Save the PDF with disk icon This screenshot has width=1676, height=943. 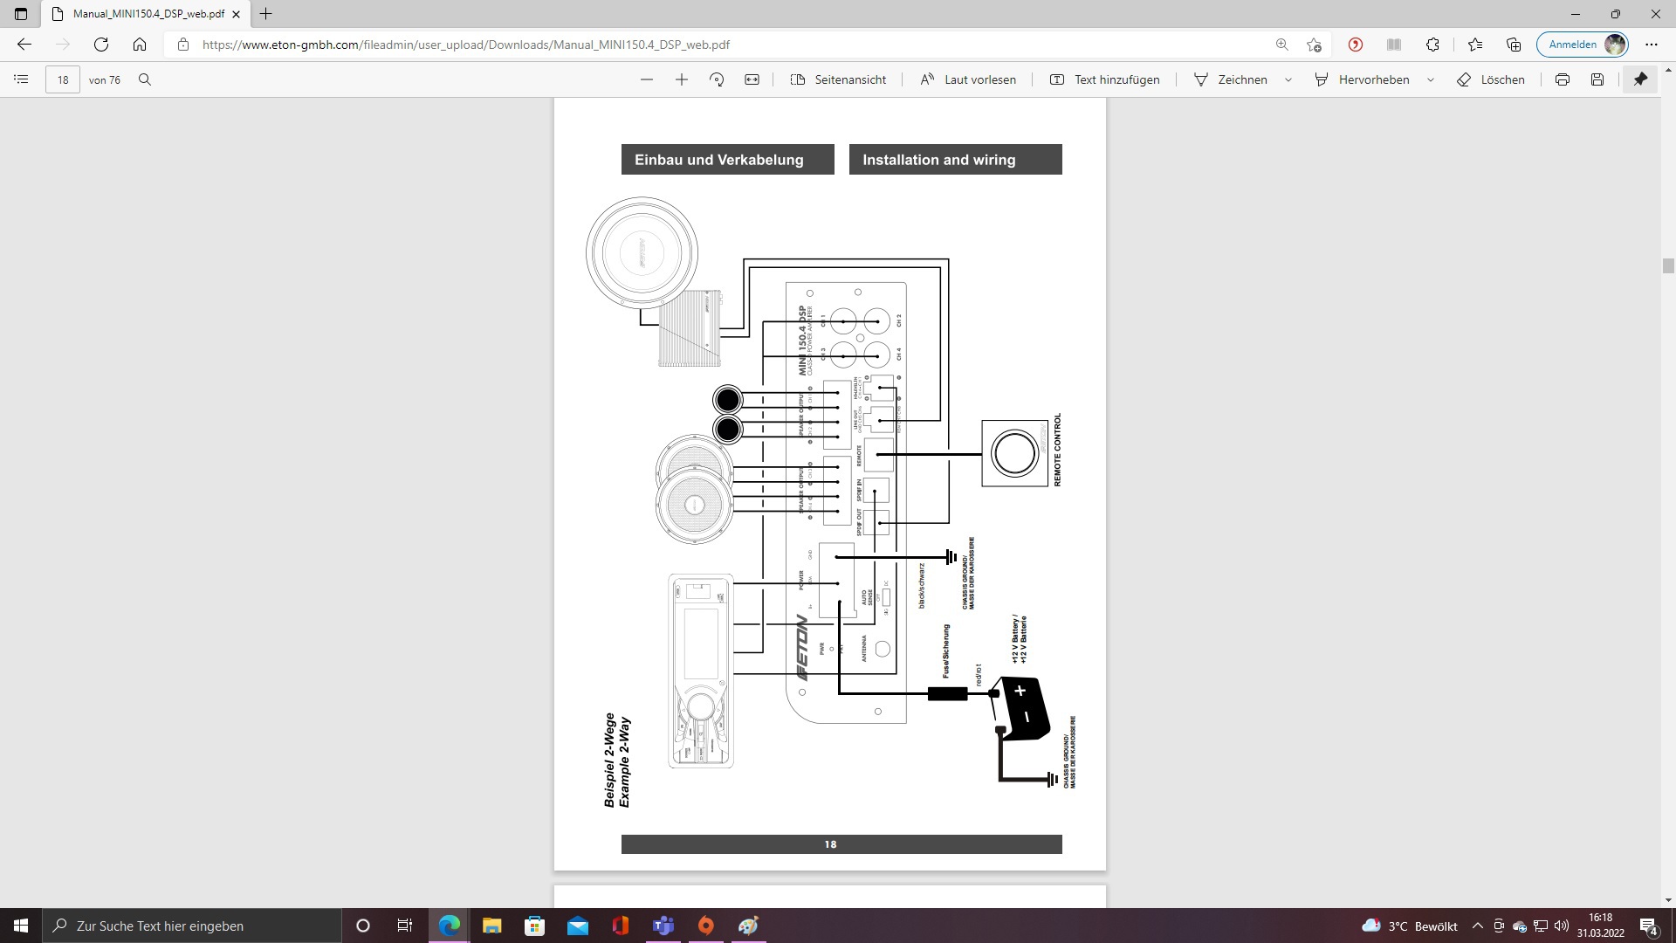point(1597,79)
